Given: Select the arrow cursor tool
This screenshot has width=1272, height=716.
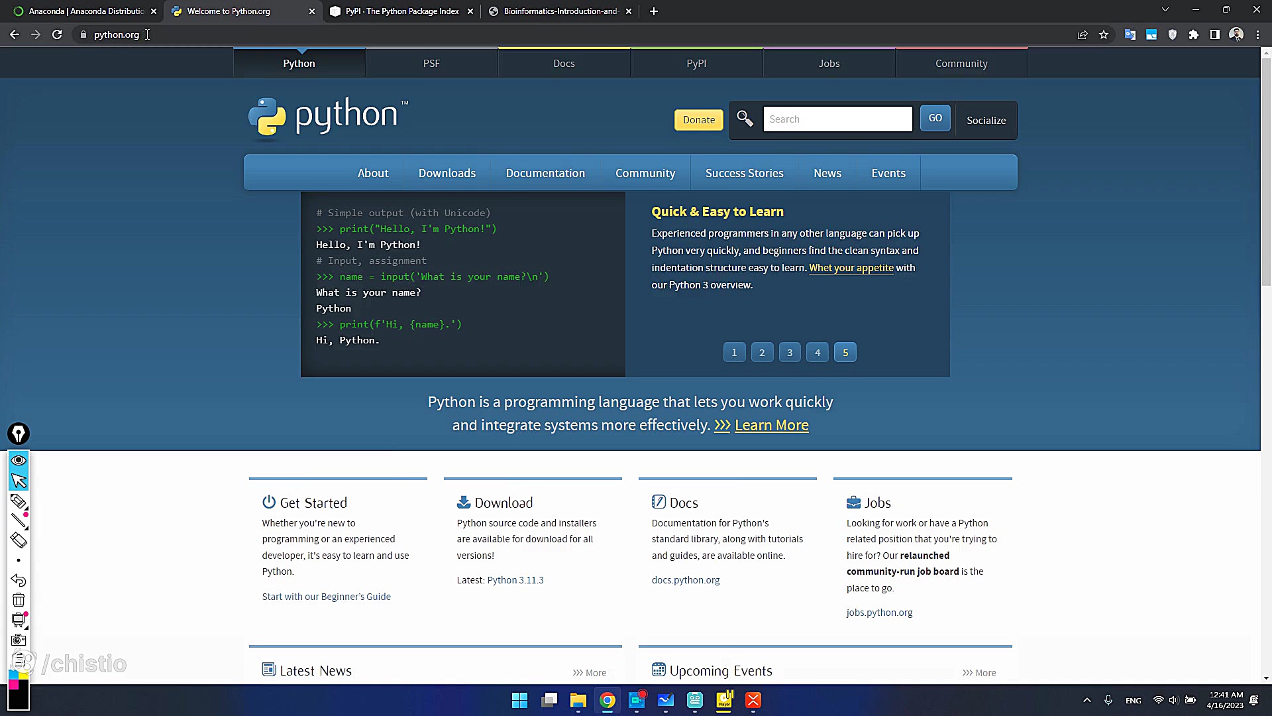Looking at the screenshot, I should point(19,481).
